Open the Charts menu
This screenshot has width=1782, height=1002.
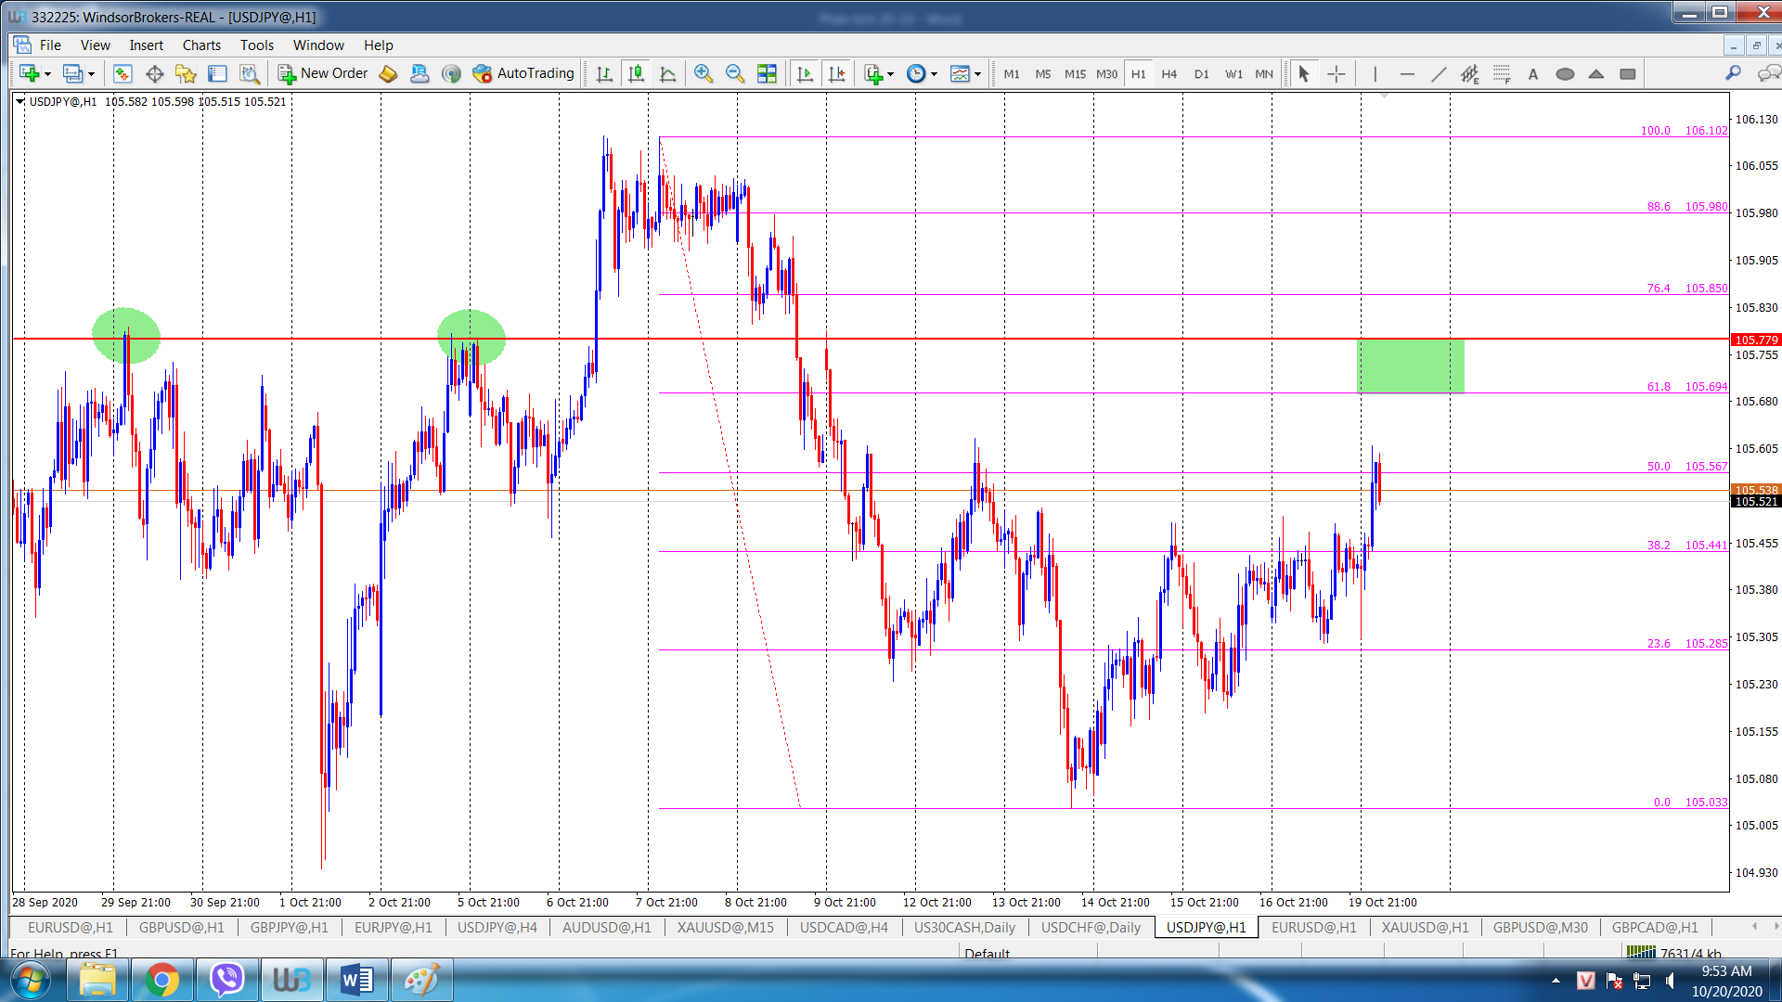coord(201,45)
